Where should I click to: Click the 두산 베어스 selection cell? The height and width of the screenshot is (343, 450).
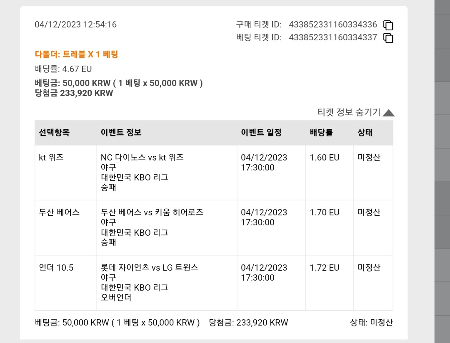coord(66,227)
